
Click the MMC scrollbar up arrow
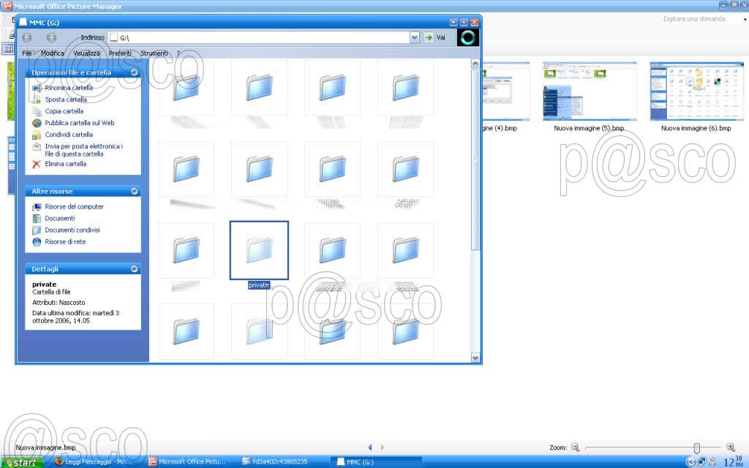475,64
